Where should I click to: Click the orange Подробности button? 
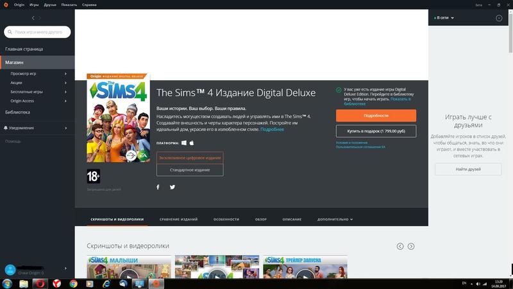(376, 116)
